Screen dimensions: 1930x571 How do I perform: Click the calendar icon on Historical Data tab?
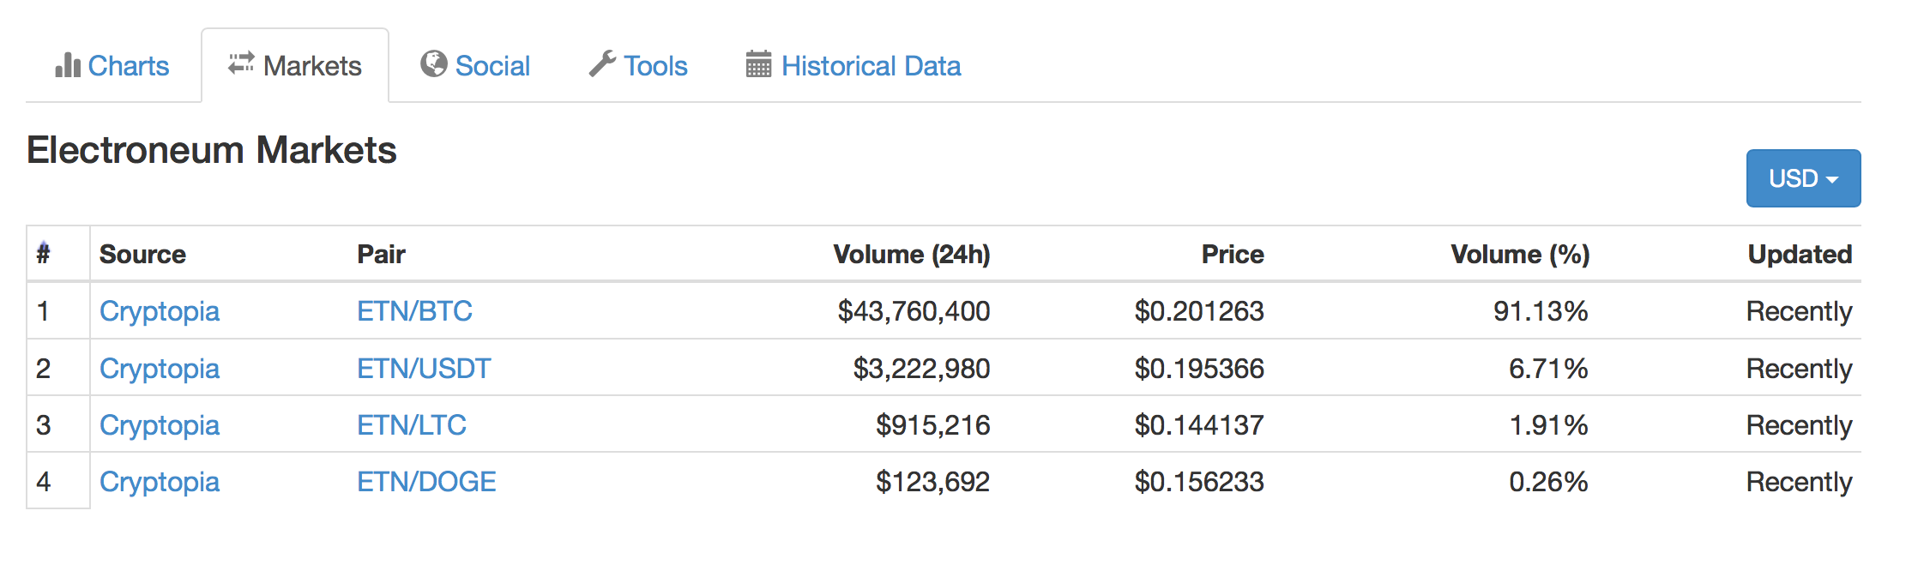click(758, 64)
